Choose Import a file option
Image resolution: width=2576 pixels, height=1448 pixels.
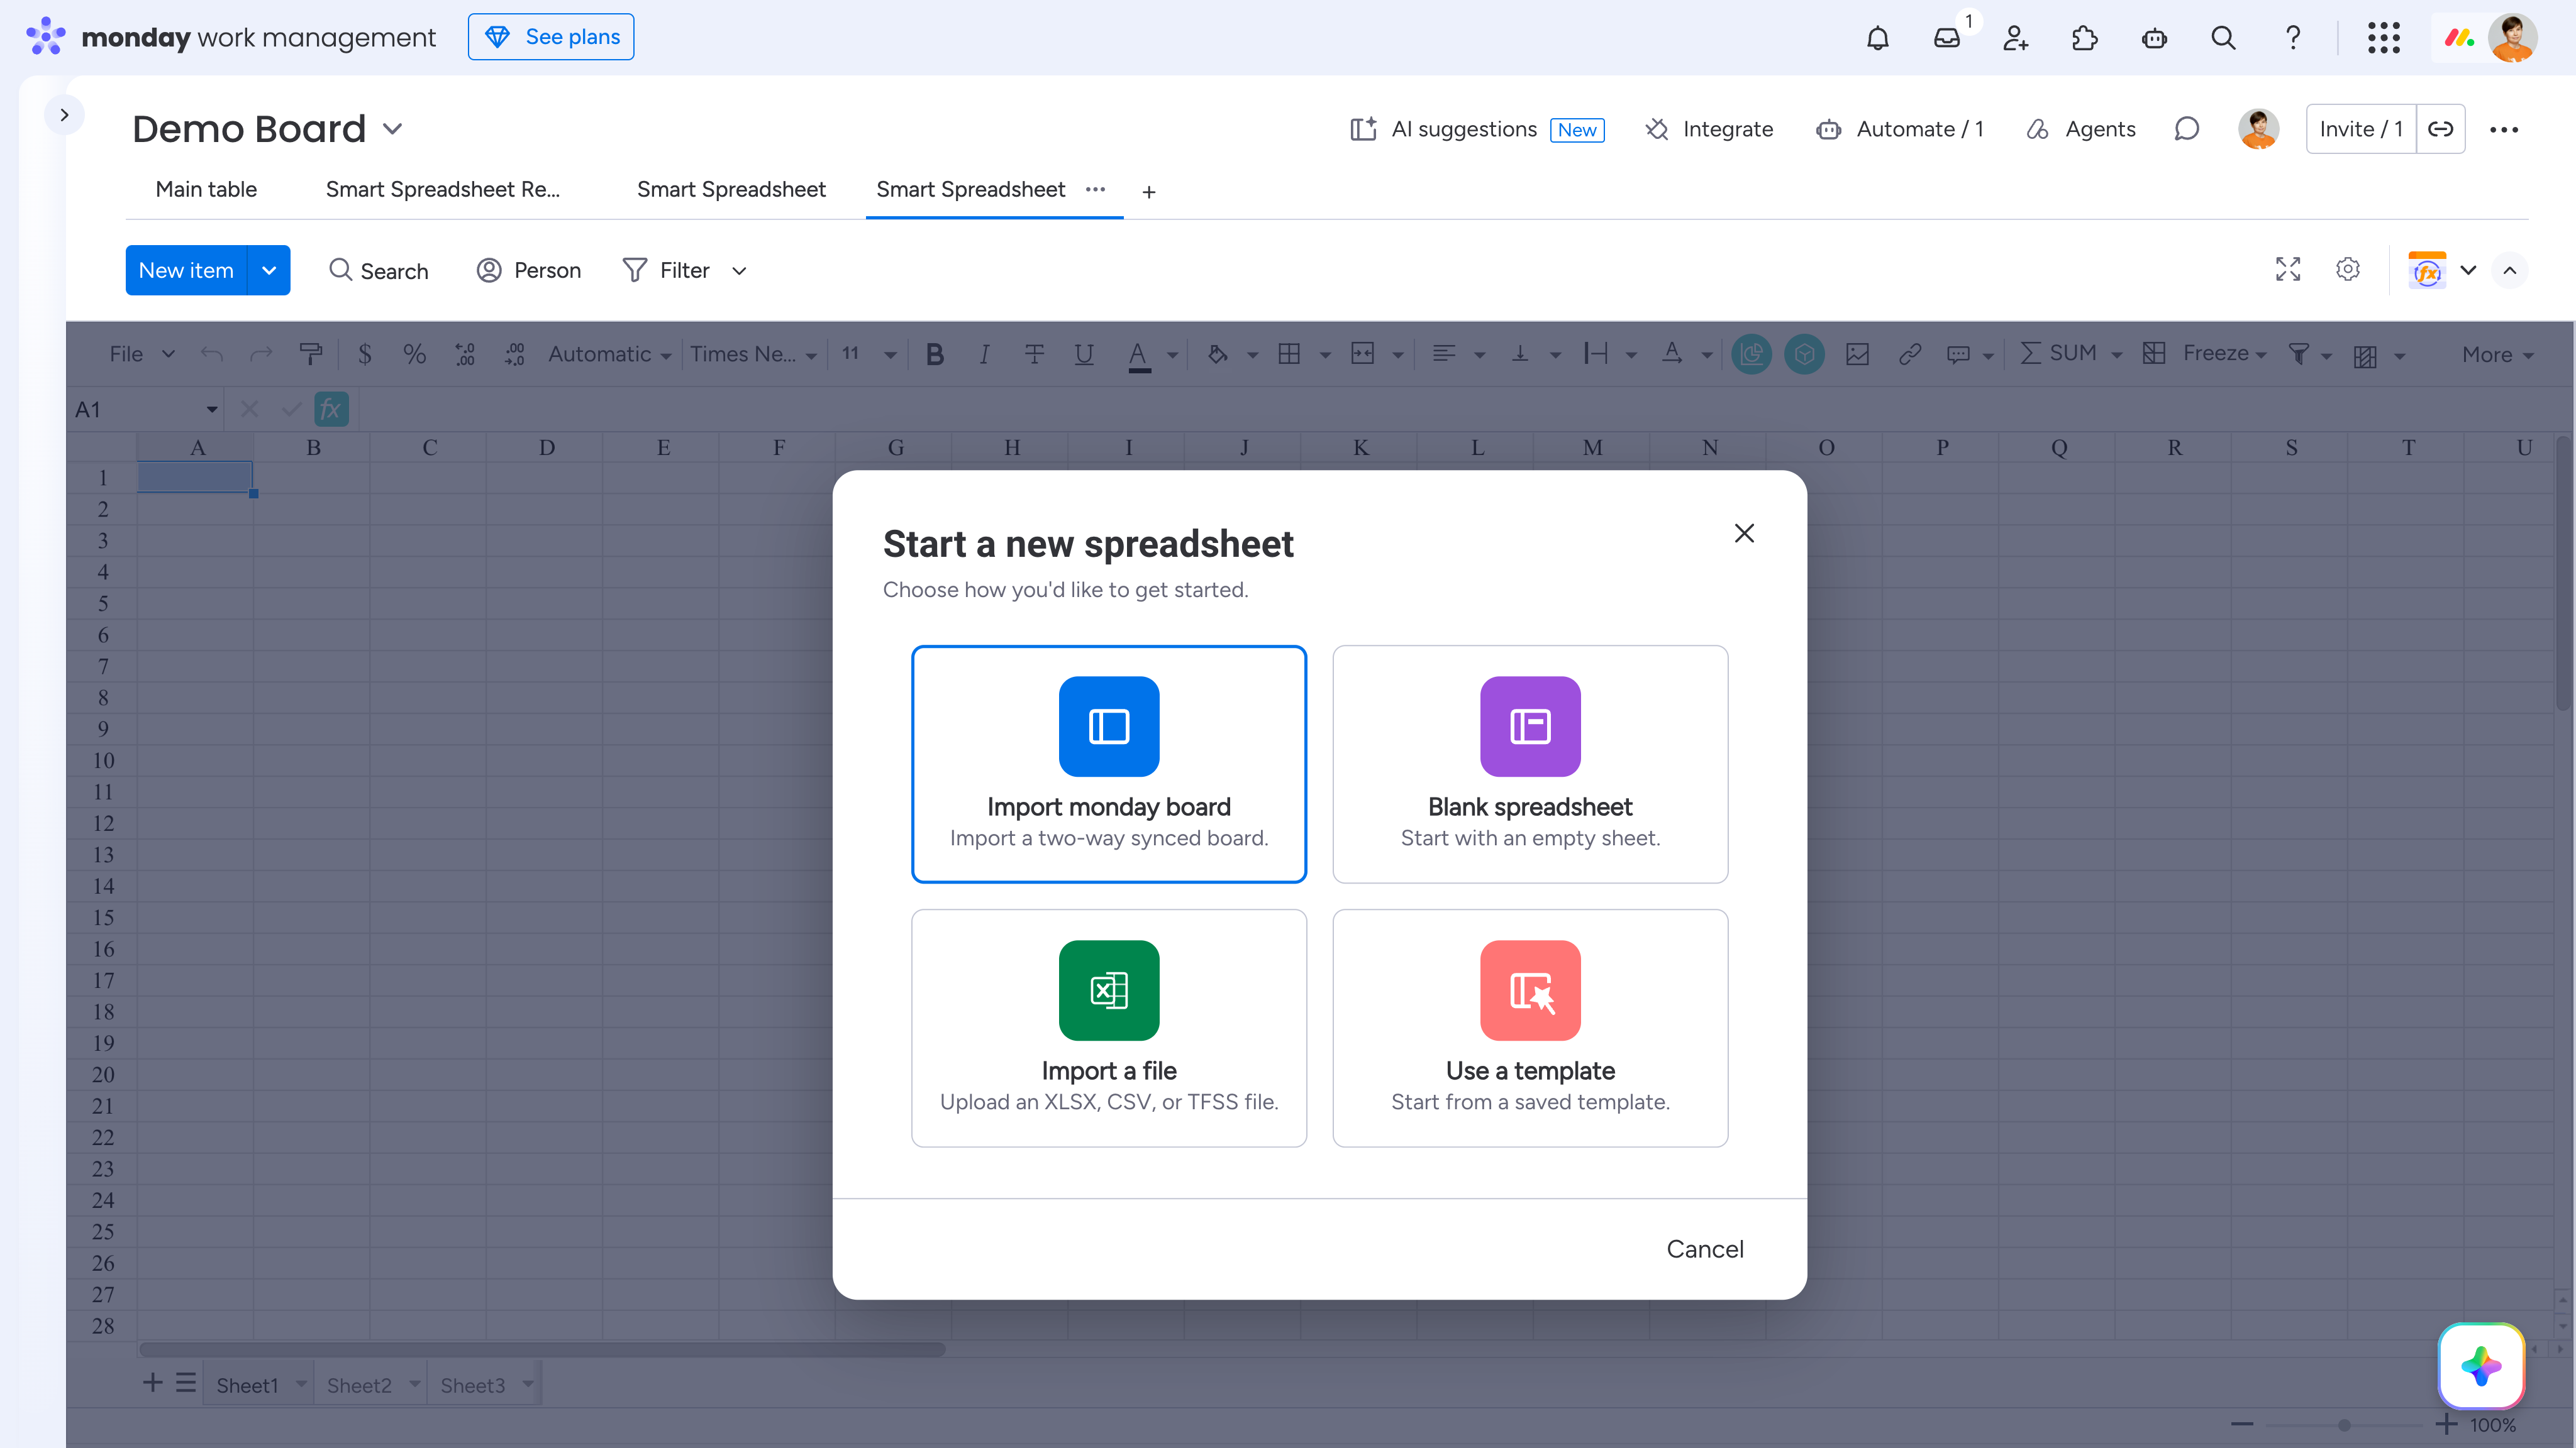(1109, 1028)
